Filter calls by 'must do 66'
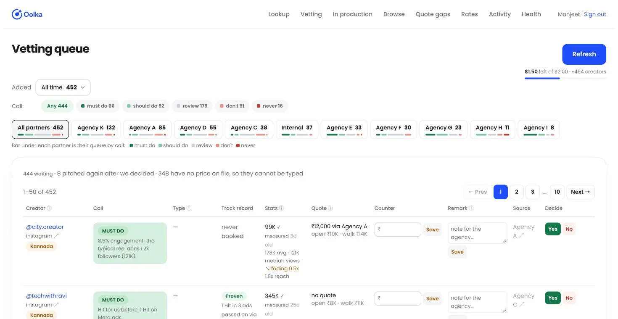 (x=98, y=106)
